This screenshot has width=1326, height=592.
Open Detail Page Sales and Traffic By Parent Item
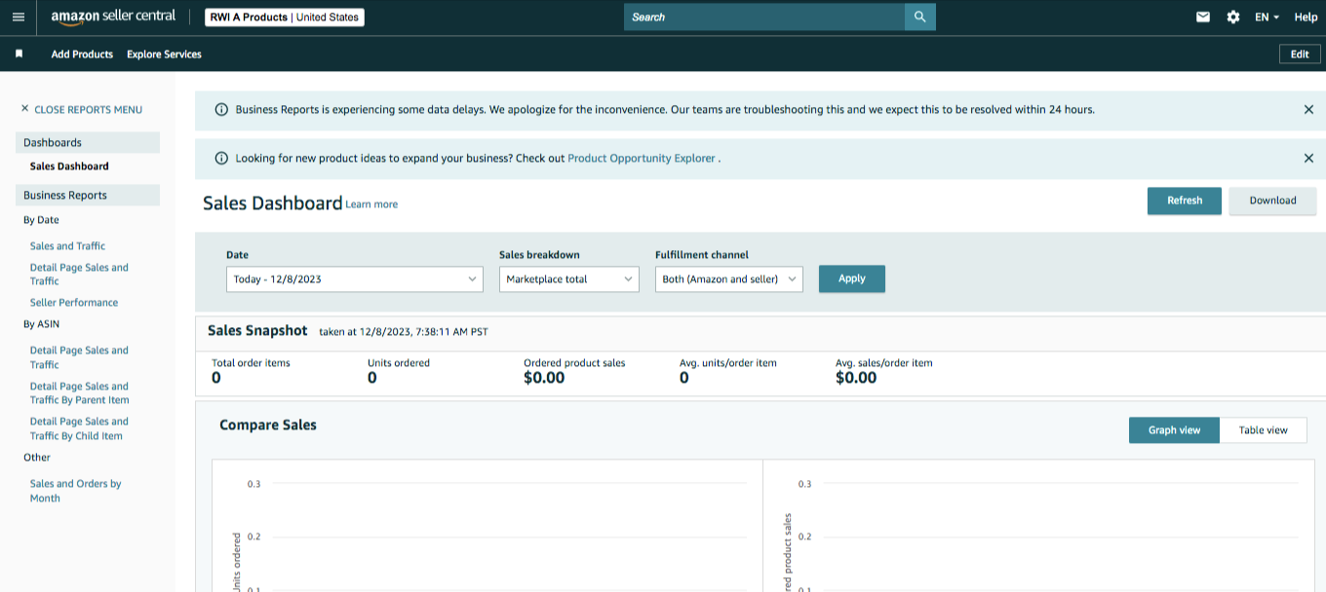tap(79, 393)
